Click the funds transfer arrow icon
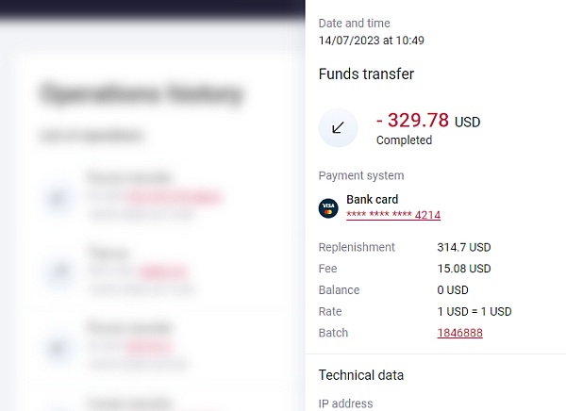Screen dimensions: 566x411 tap(338, 128)
